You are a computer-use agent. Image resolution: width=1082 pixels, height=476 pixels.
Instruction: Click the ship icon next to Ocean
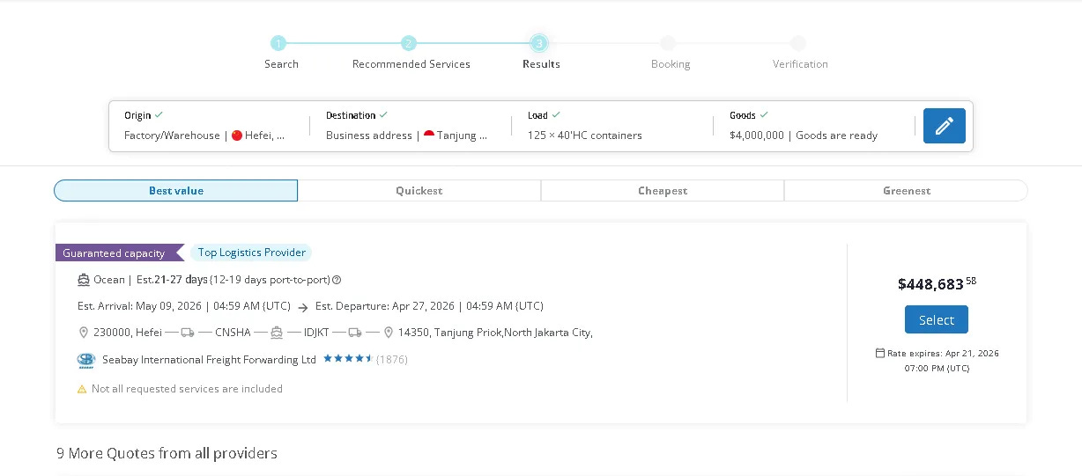pyautogui.click(x=84, y=280)
